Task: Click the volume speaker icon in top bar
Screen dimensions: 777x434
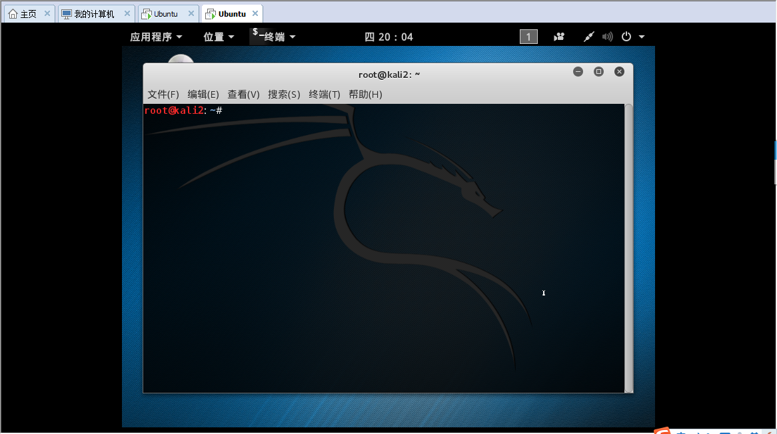Action: click(608, 37)
